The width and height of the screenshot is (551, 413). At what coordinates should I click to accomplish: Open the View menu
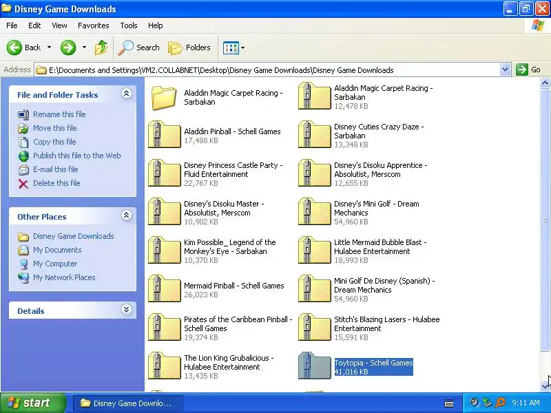click(x=59, y=25)
